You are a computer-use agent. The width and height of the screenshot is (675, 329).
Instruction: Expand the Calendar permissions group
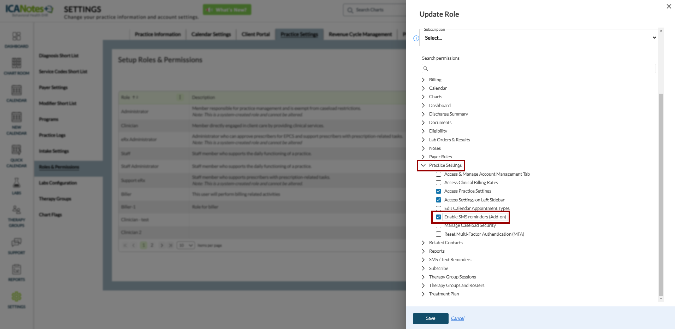click(423, 88)
